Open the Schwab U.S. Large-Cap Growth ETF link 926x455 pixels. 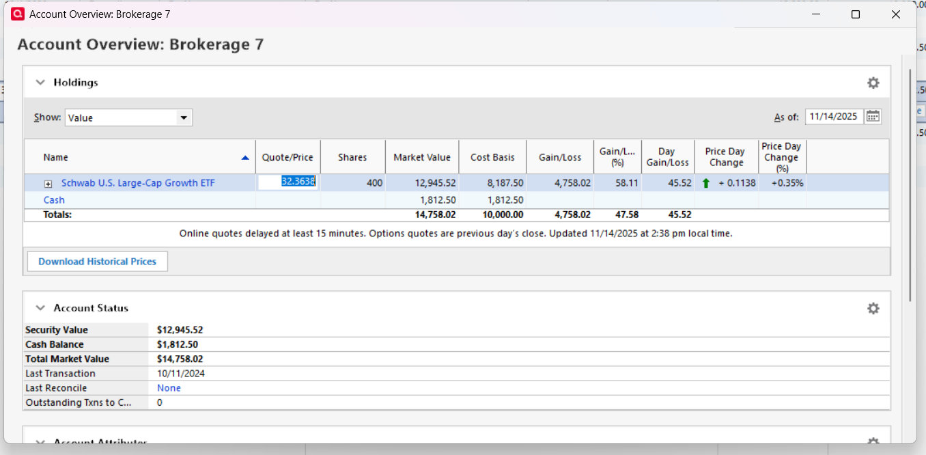pyautogui.click(x=138, y=183)
